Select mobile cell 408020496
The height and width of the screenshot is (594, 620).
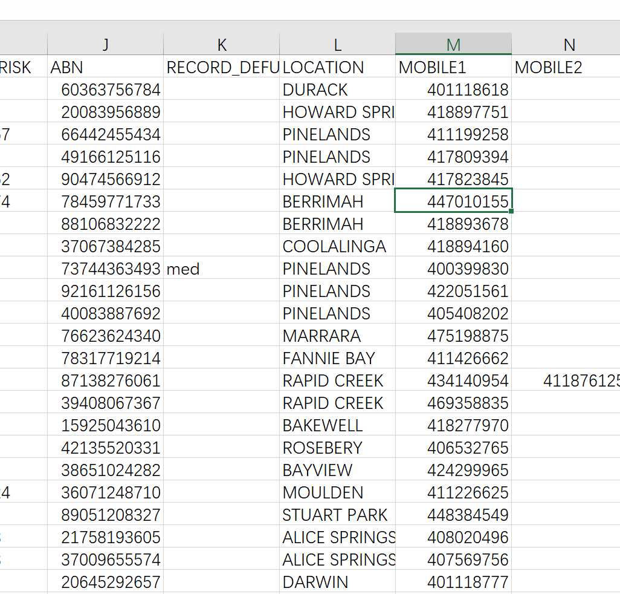point(453,536)
